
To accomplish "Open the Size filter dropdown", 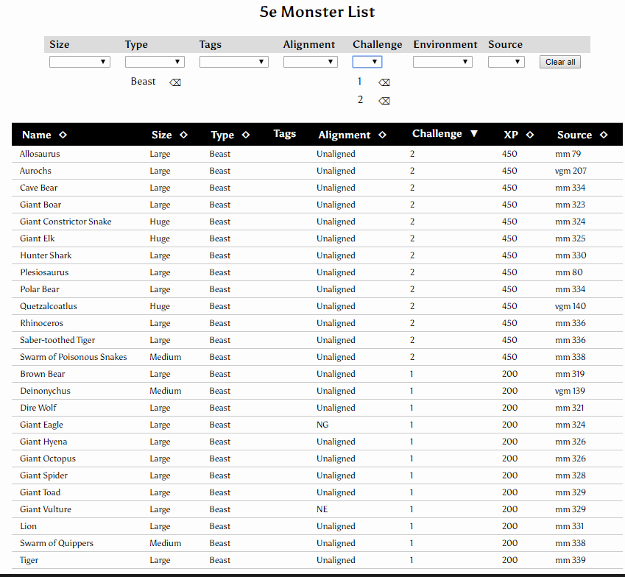I will [x=80, y=62].
